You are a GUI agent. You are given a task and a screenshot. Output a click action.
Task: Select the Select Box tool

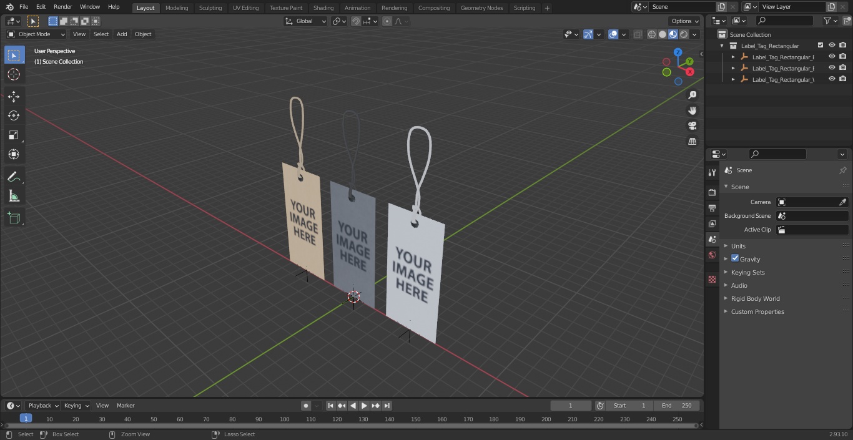point(14,56)
